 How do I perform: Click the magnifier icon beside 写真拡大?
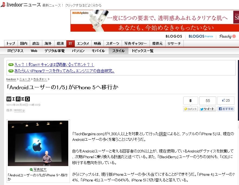(x=31, y=170)
